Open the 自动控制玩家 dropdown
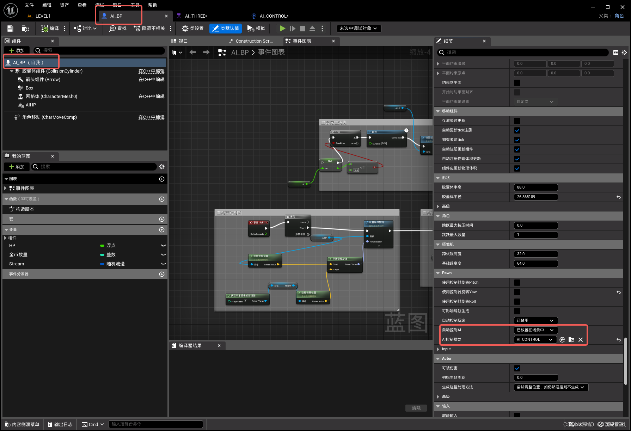The width and height of the screenshot is (631, 431). click(535, 320)
